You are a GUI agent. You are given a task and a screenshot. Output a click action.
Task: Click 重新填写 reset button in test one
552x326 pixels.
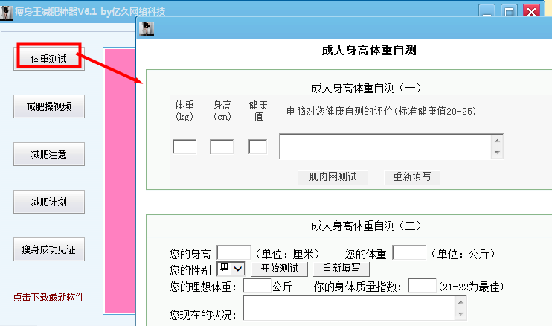click(412, 177)
